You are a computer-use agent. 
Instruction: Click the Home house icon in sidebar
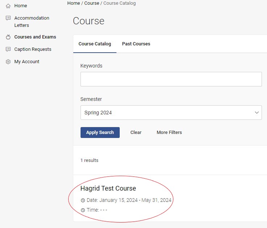[x=8, y=6]
